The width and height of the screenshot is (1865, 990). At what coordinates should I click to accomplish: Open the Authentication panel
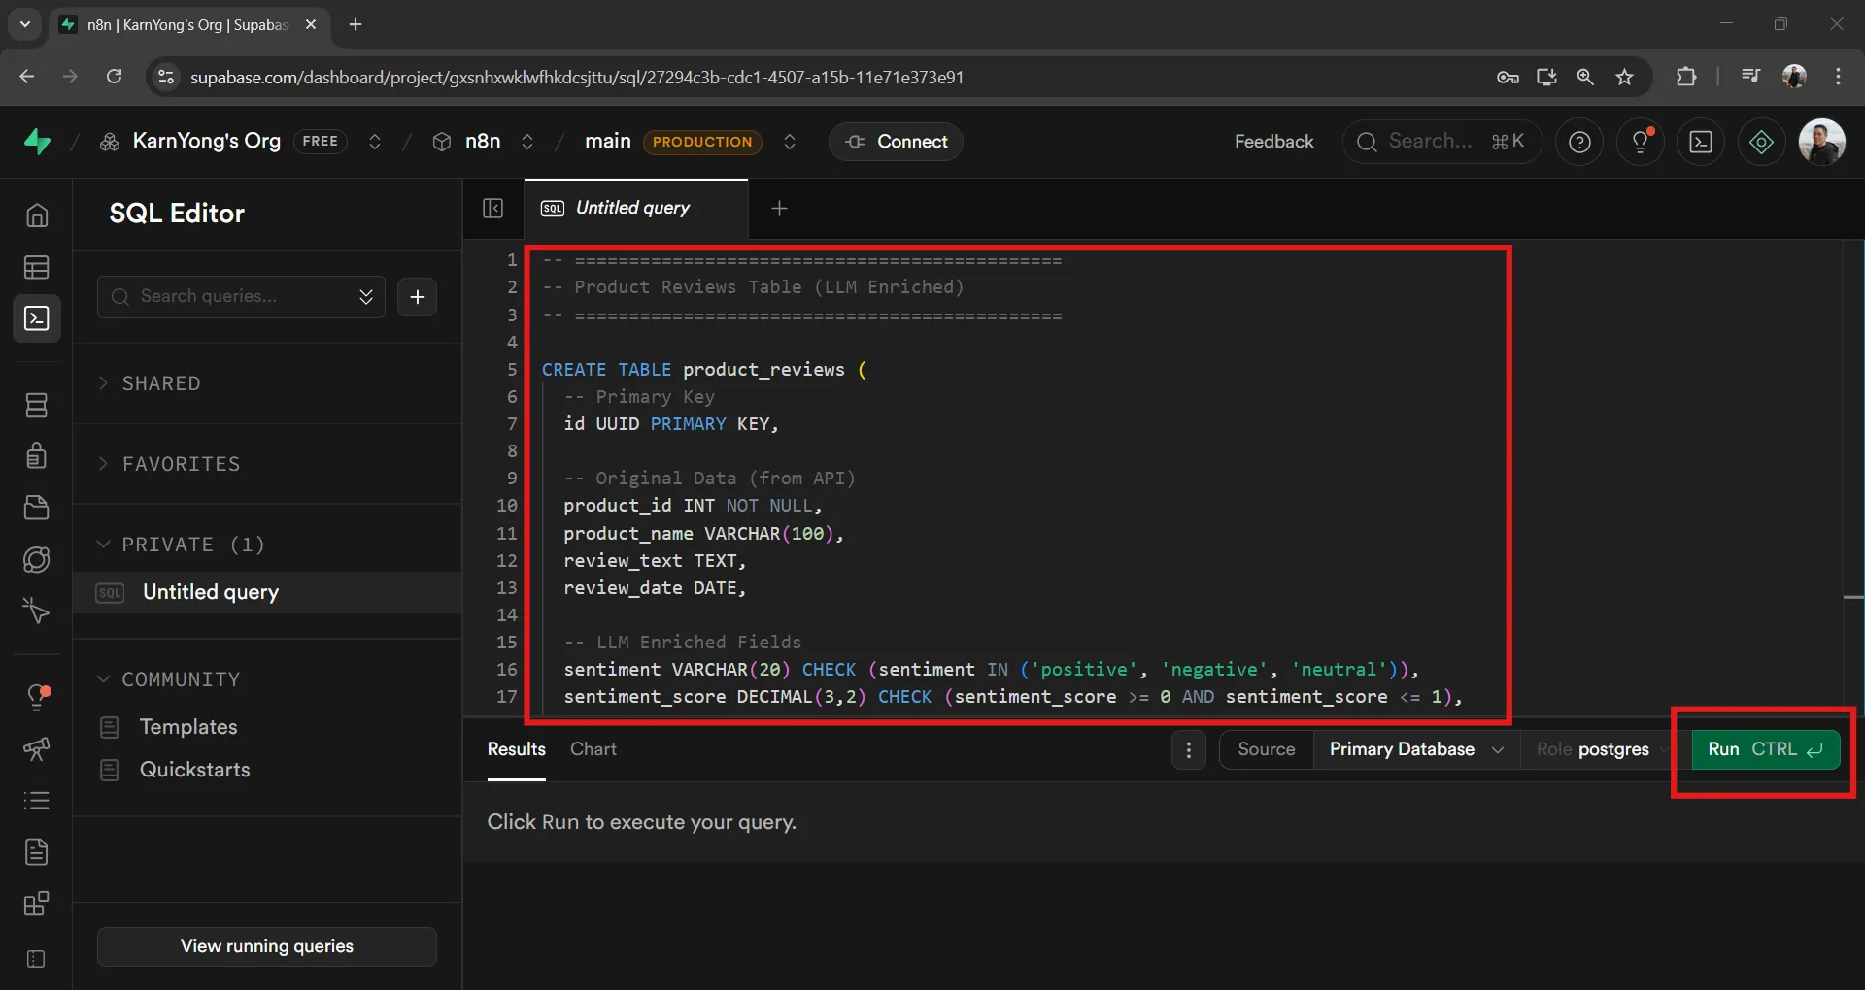pyautogui.click(x=37, y=456)
